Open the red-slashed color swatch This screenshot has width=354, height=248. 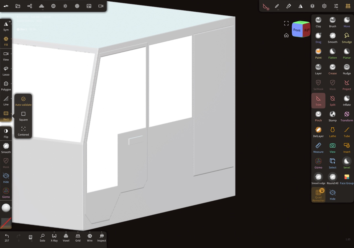6,223
